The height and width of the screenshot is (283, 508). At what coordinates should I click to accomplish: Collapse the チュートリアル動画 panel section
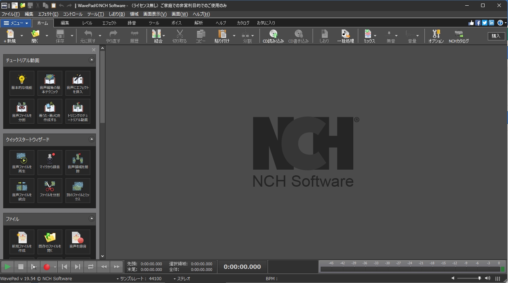pos(91,60)
